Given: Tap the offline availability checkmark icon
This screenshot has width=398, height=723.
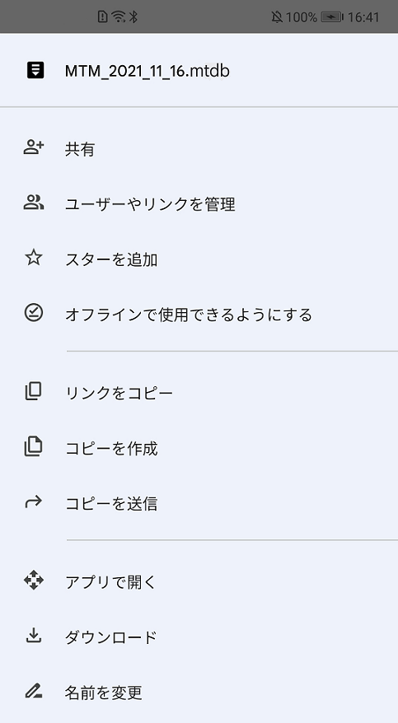Looking at the screenshot, I should pos(34,313).
